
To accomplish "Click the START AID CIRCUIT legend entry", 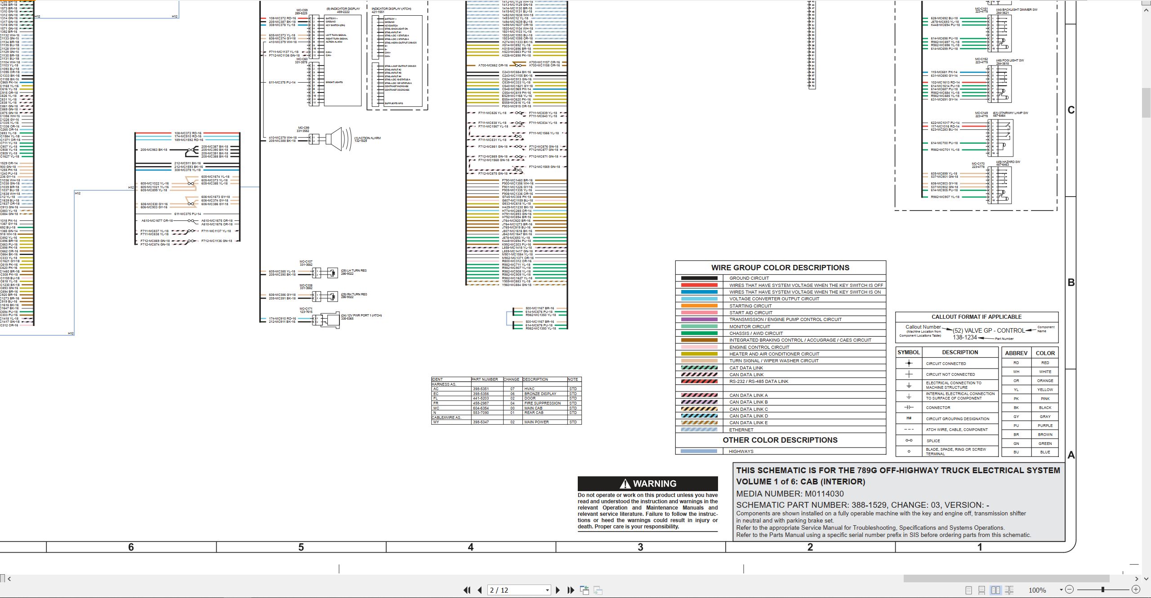I will 750,312.
